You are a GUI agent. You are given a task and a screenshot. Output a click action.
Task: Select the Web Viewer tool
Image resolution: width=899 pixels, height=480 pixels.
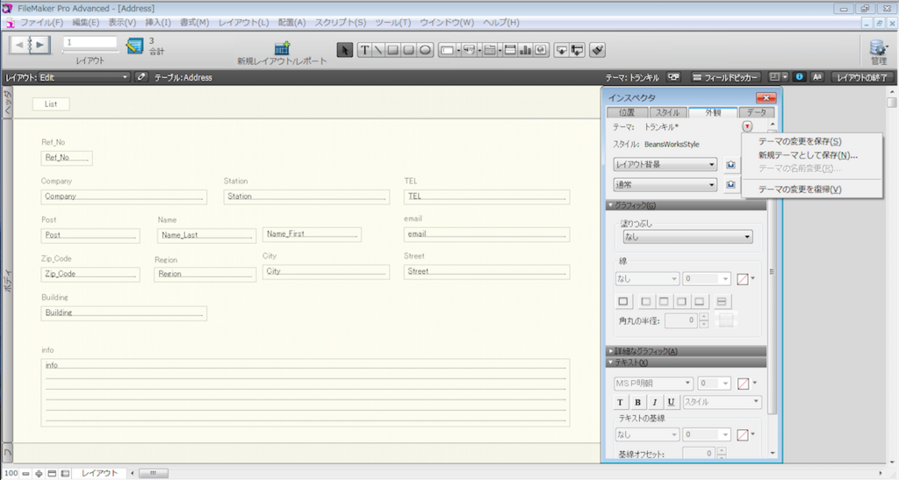(x=541, y=50)
